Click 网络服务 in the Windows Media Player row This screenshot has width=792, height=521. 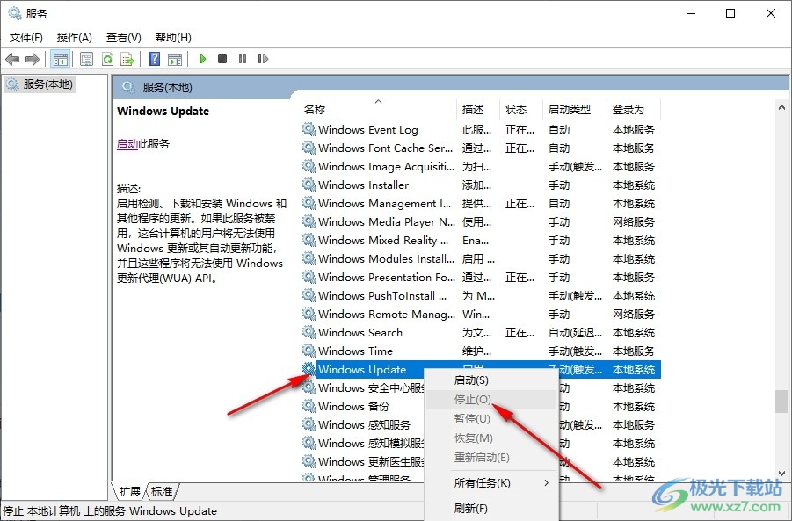tap(634, 222)
